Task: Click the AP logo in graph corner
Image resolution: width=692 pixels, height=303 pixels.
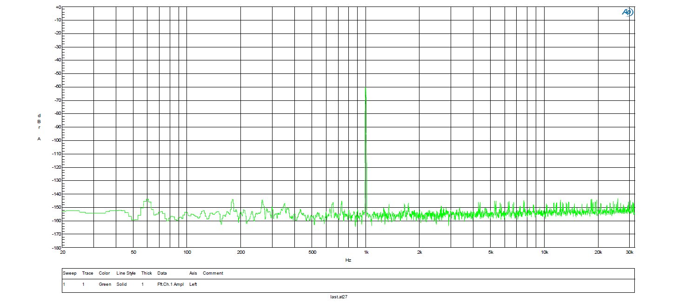Action: click(627, 13)
